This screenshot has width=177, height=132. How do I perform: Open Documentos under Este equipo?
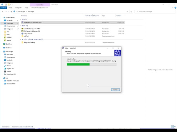pos(11,57)
